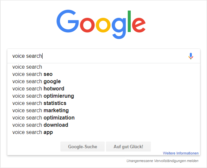
Task: Open the "Weitere Informationen" link
Action: tap(181, 153)
